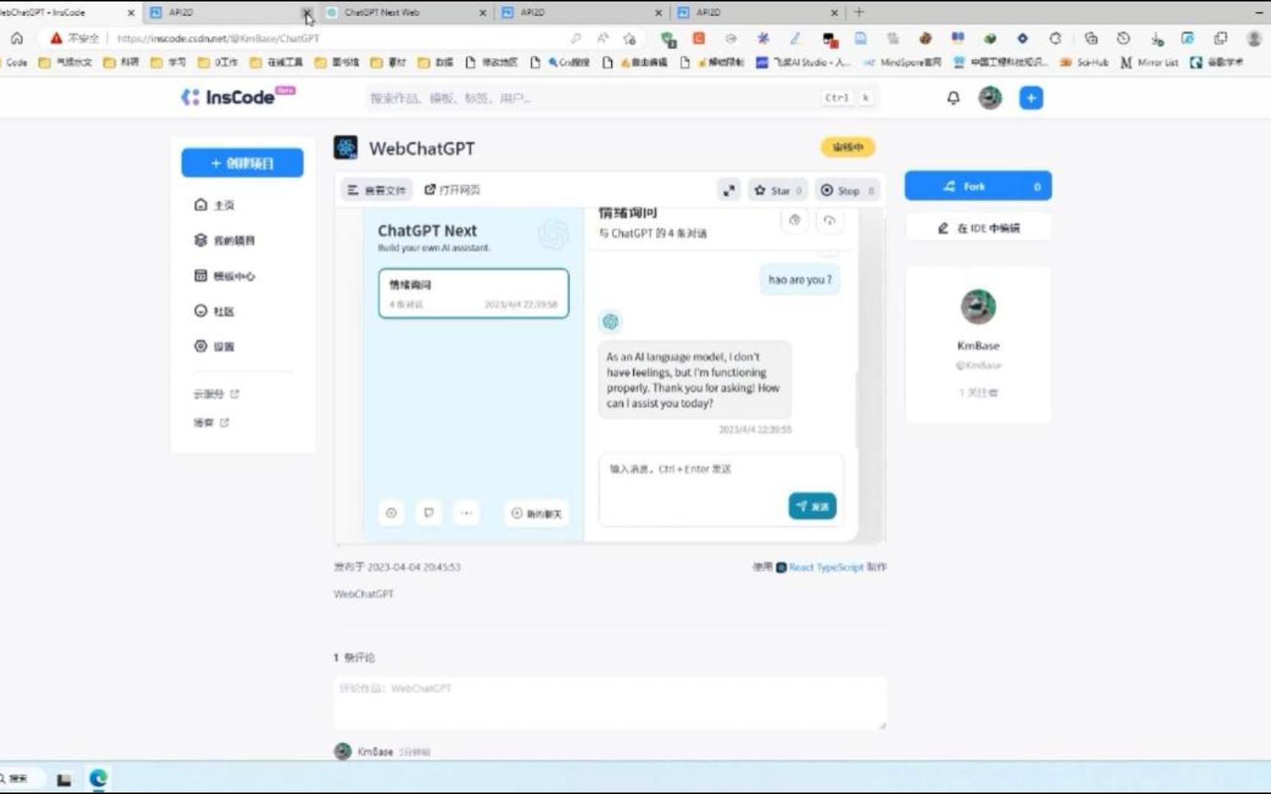This screenshot has height=794, width=1271.
Task: Click the open webpage button
Action: tap(452, 190)
